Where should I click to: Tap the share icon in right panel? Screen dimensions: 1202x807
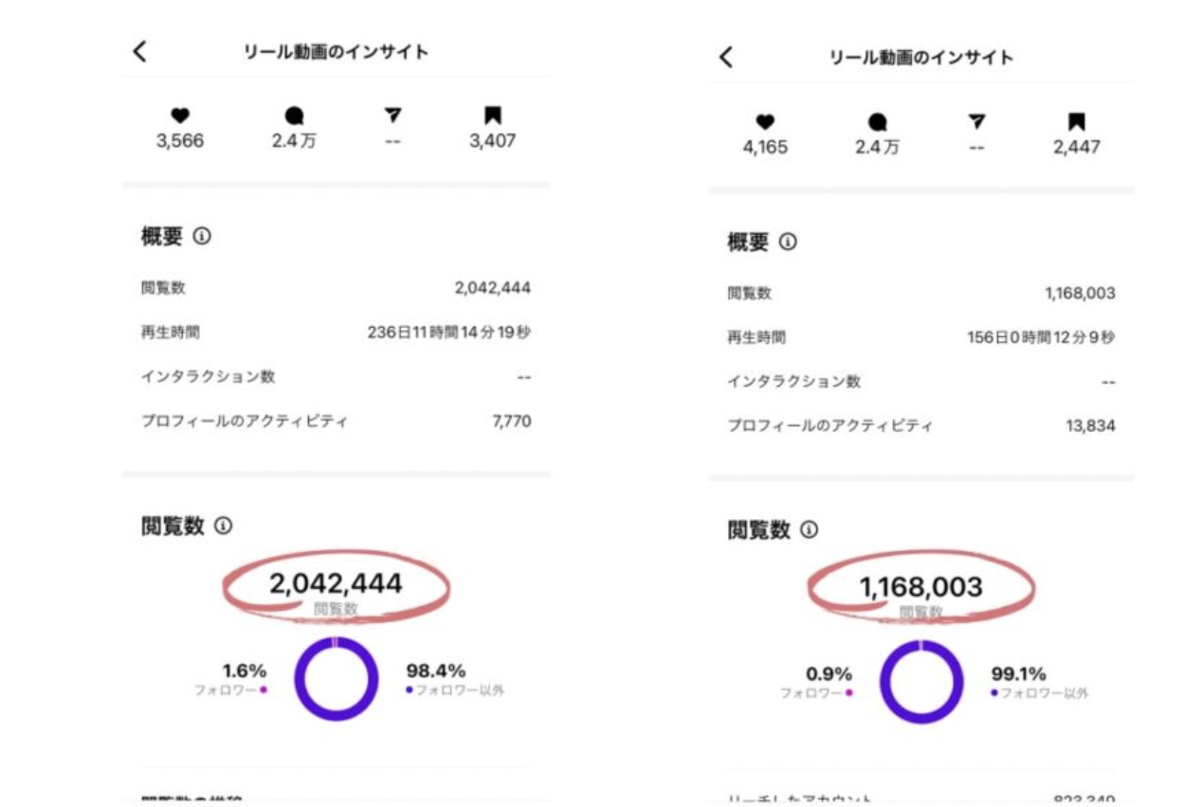coord(977,121)
